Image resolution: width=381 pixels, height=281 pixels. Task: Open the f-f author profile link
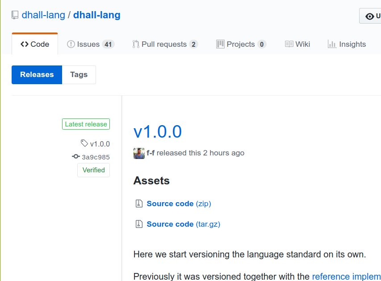tap(151, 153)
